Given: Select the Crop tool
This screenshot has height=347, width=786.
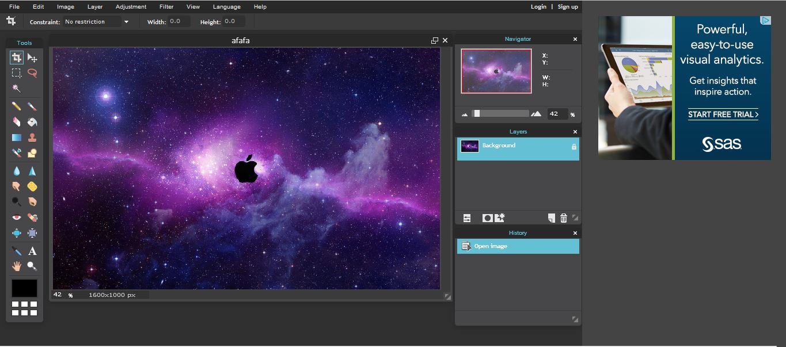Looking at the screenshot, I should coord(16,58).
